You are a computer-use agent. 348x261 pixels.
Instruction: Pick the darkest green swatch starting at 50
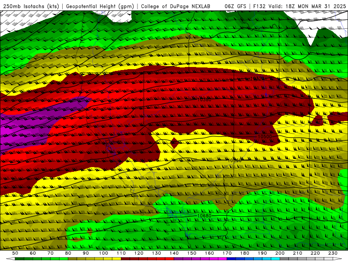coord(20,259)
